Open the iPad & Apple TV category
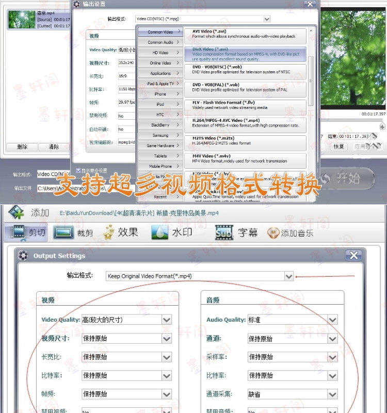 (160, 84)
